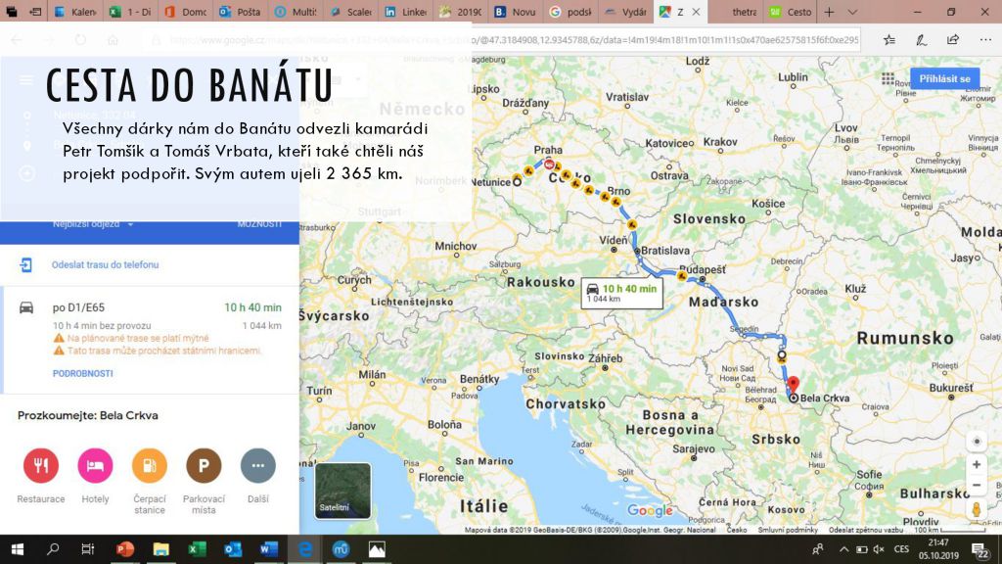Open PODROBNOSTI route details

click(82, 373)
